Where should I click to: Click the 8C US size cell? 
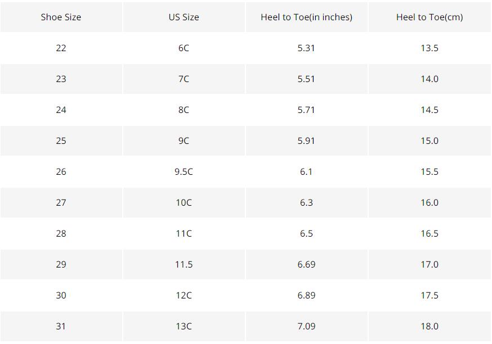click(x=184, y=110)
